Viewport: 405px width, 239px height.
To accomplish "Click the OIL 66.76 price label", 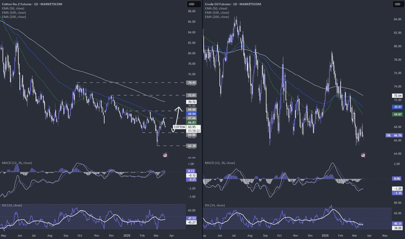I will [392, 135].
